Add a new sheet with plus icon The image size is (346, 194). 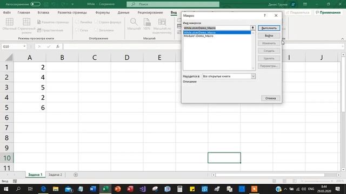coord(76,175)
